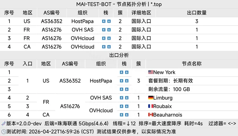Click the OVH SAS cell in exit analysis
The height and width of the screenshot is (136, 238).
coord(101,98)
